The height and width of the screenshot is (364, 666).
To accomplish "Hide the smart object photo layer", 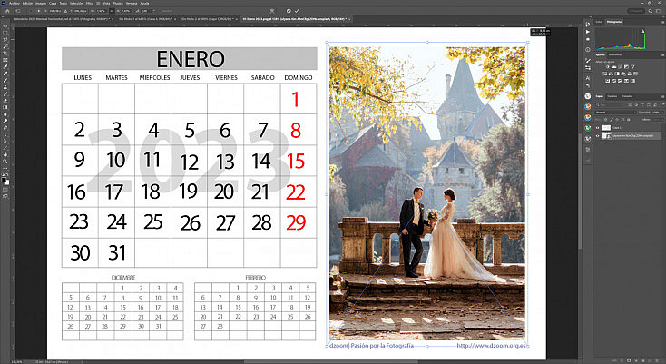I will pyautogui.click(x=598, y=135).
